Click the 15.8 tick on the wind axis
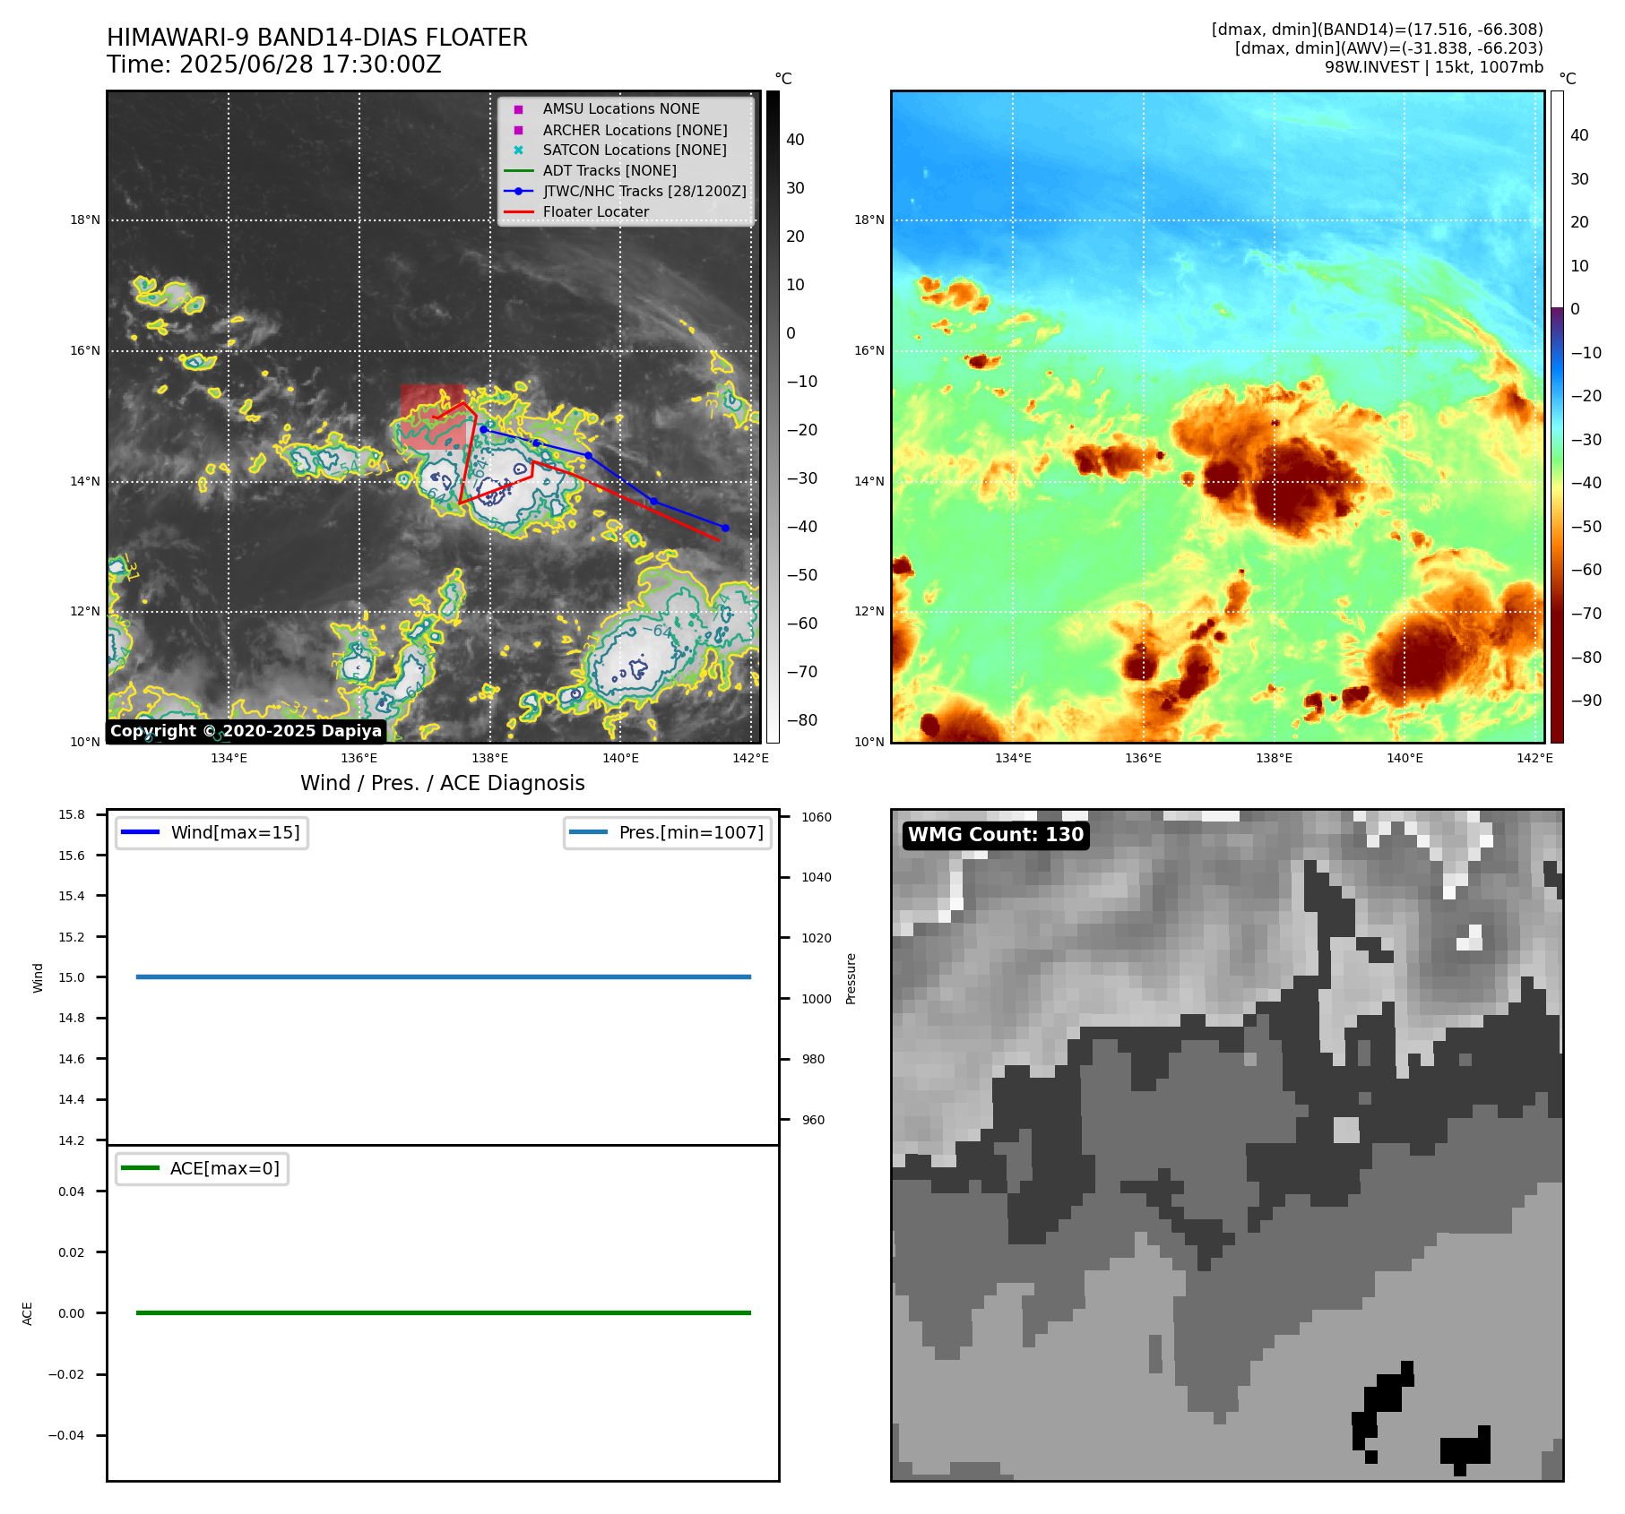Screen dimensions: 1625x1514 coord(72,814)
